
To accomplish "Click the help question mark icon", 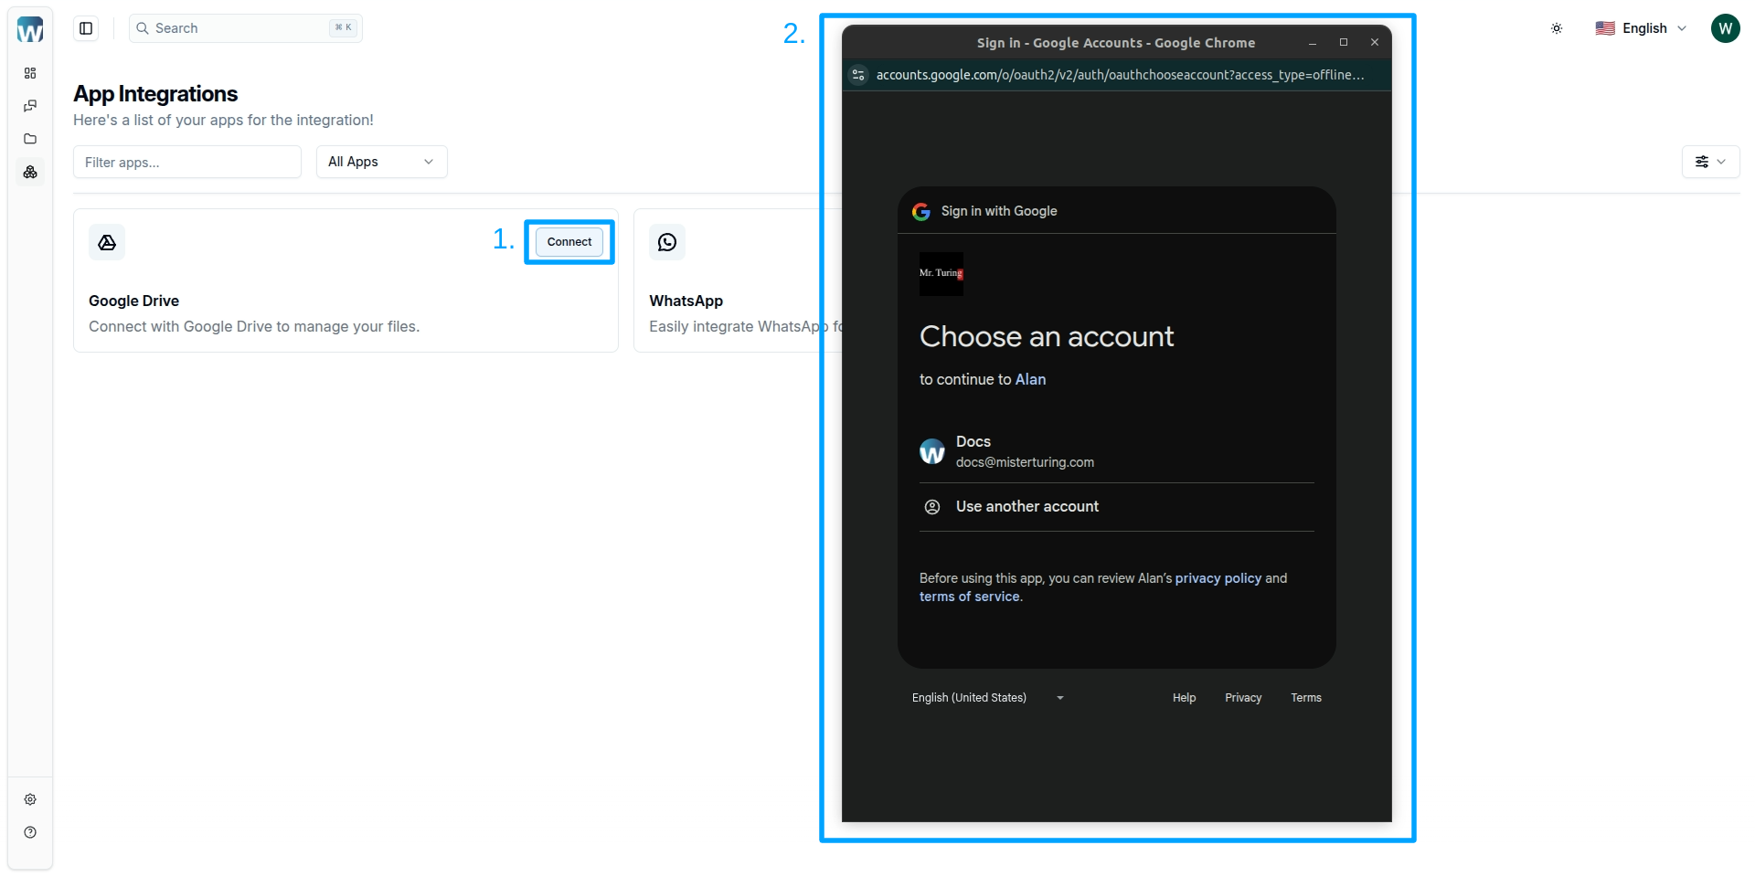I will click(x=30, y=832).
